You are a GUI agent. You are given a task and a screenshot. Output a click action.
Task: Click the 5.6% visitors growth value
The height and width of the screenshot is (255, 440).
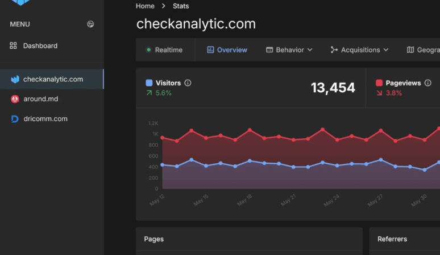click(164, 93)
